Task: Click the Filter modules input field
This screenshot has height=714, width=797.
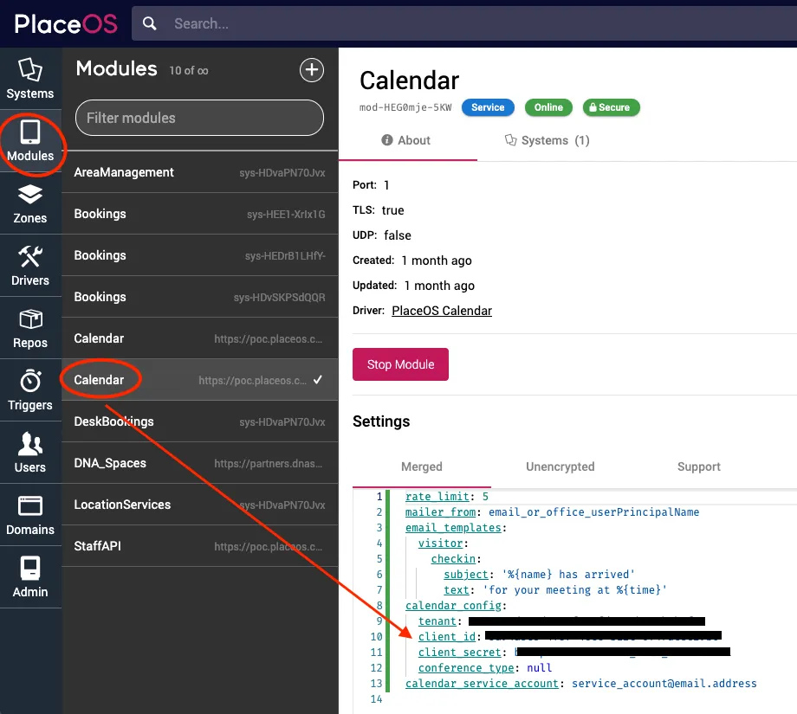Action: (x=198, y=118)
